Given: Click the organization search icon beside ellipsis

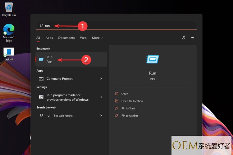Looking at the screenshot, I should pos(184,38).
